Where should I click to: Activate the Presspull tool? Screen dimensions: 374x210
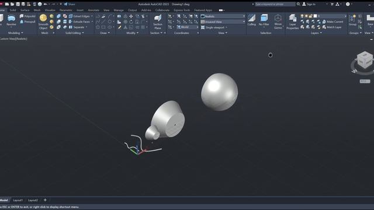pyautogui.click(x=27, y=22)
